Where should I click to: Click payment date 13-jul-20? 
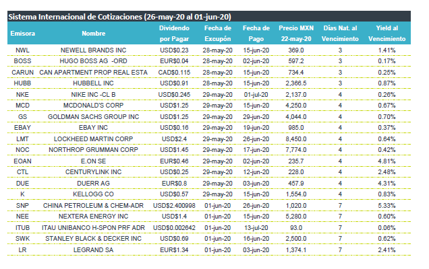[256, 228]
